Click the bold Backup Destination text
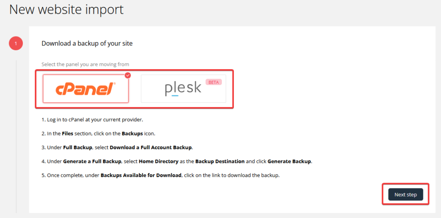The width and height of the screenshot is (441, 218). click(220, 162)
